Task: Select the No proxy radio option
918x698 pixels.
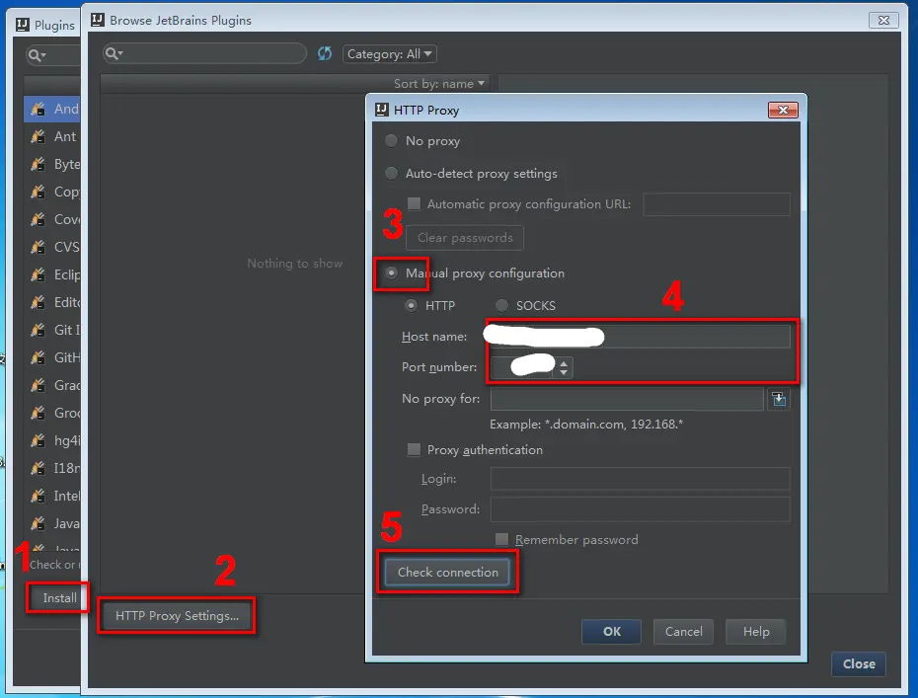Action: [x=391, y=140]
